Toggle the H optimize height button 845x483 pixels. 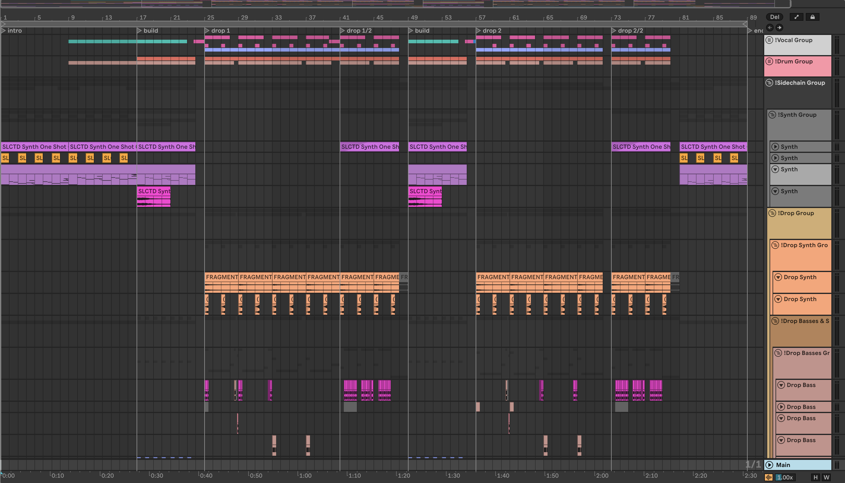[815, 477]
